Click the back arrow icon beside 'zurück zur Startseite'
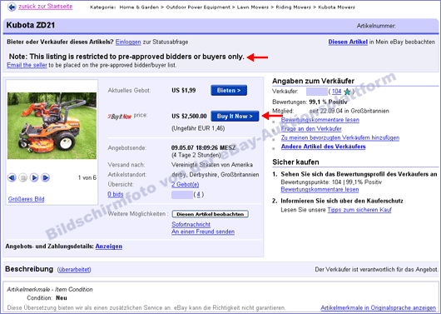Viewport: 441px width, 314px height. 12,7
